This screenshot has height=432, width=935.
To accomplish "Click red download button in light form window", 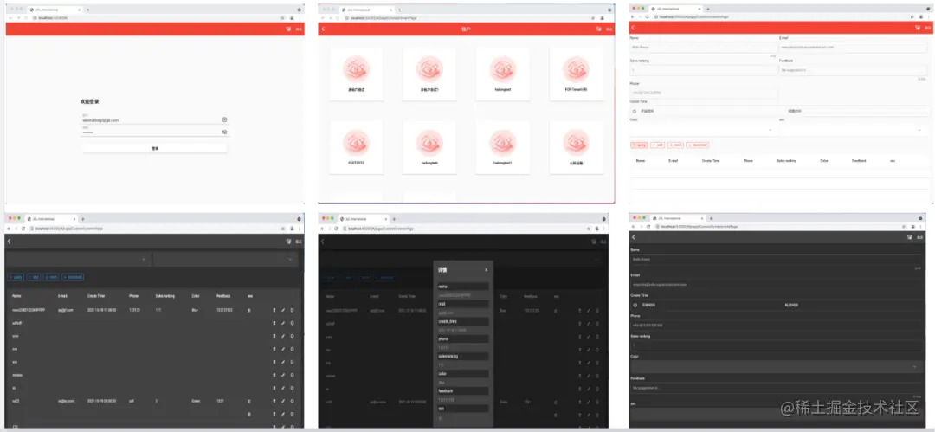I will (698, 145).
